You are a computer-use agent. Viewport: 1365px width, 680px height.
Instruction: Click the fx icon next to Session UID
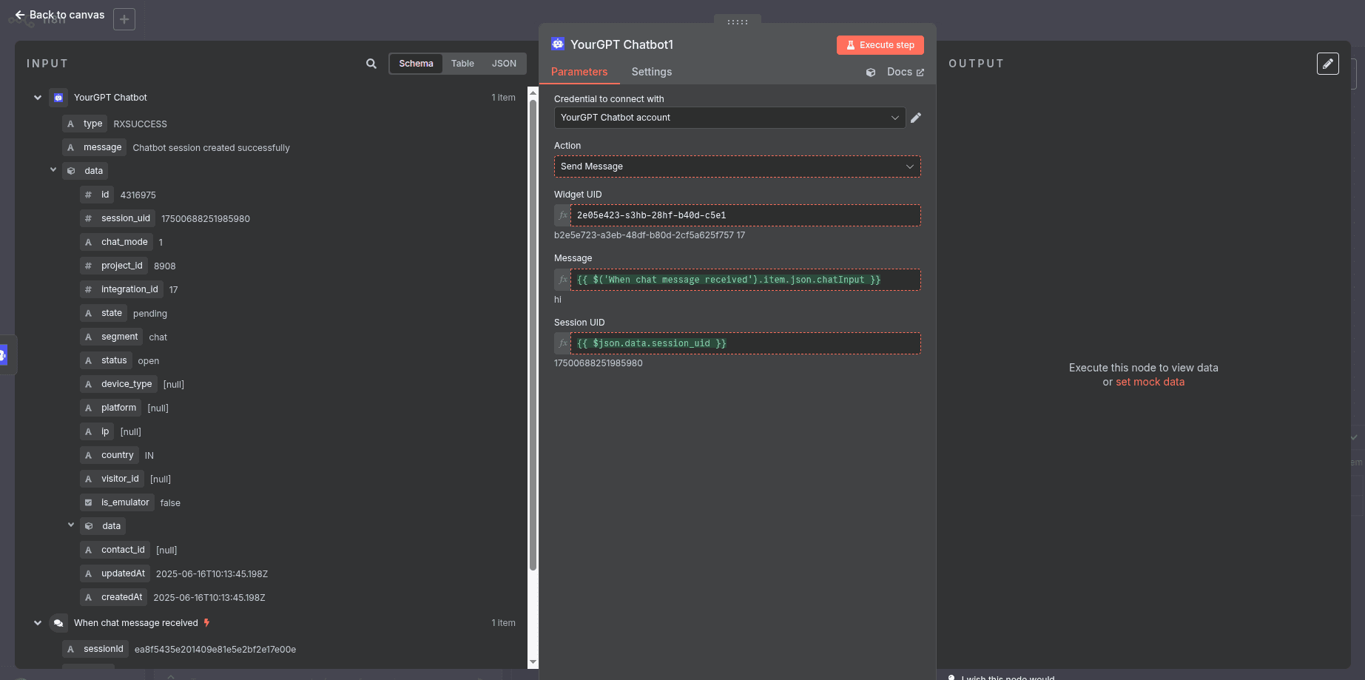562,343
